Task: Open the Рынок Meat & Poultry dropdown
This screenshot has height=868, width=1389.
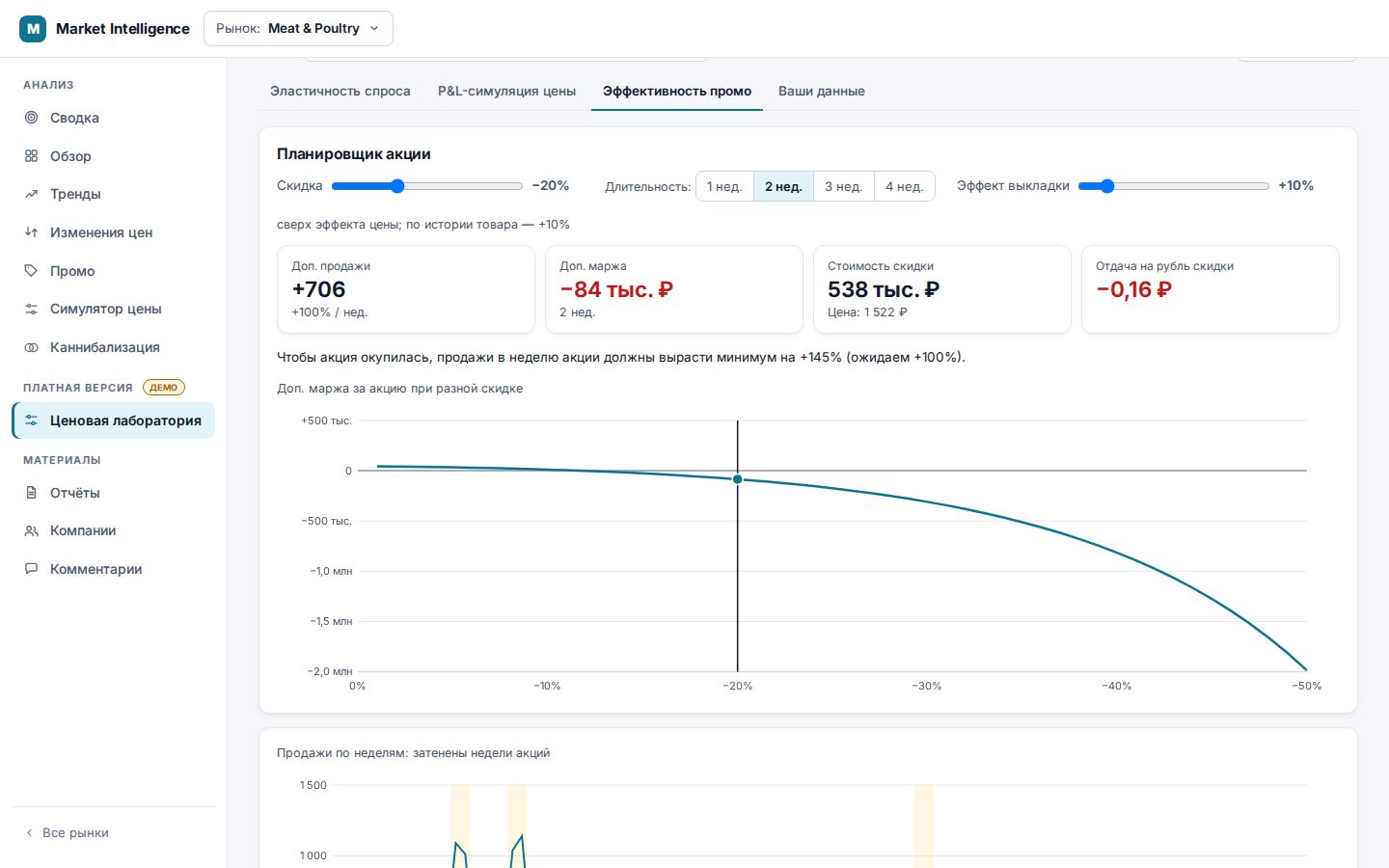Action: 298,29
